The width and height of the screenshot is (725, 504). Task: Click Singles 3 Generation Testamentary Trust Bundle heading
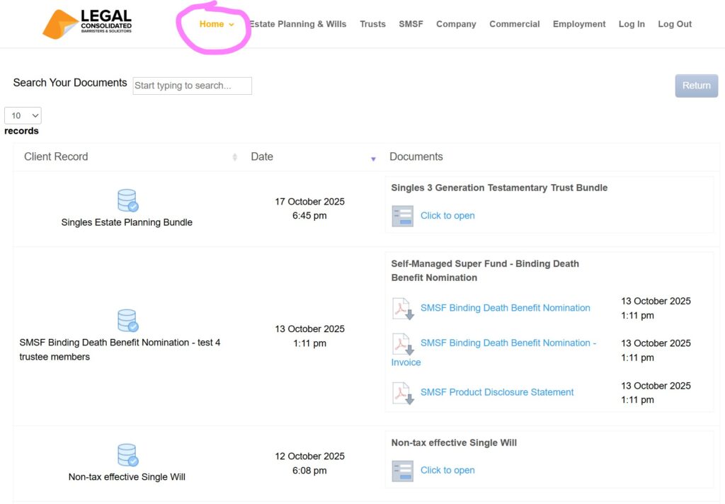pos(499,188)
